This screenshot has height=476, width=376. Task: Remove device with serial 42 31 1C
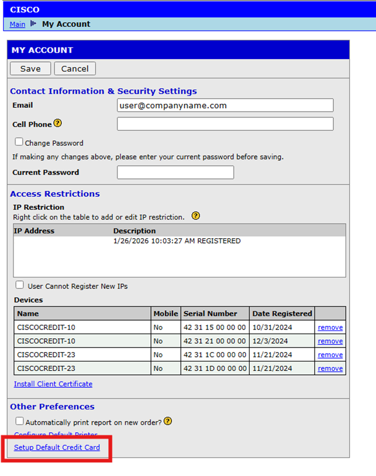click(330, 355)
